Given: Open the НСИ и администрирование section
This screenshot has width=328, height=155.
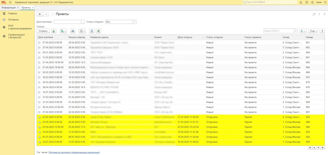Looking at the screenshot, I should 19,27.
